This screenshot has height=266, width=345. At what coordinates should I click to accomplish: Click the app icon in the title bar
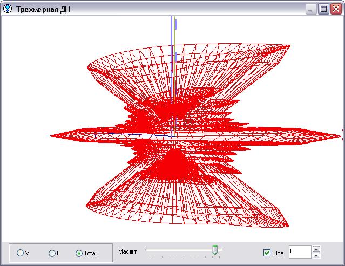pos(8,9)
